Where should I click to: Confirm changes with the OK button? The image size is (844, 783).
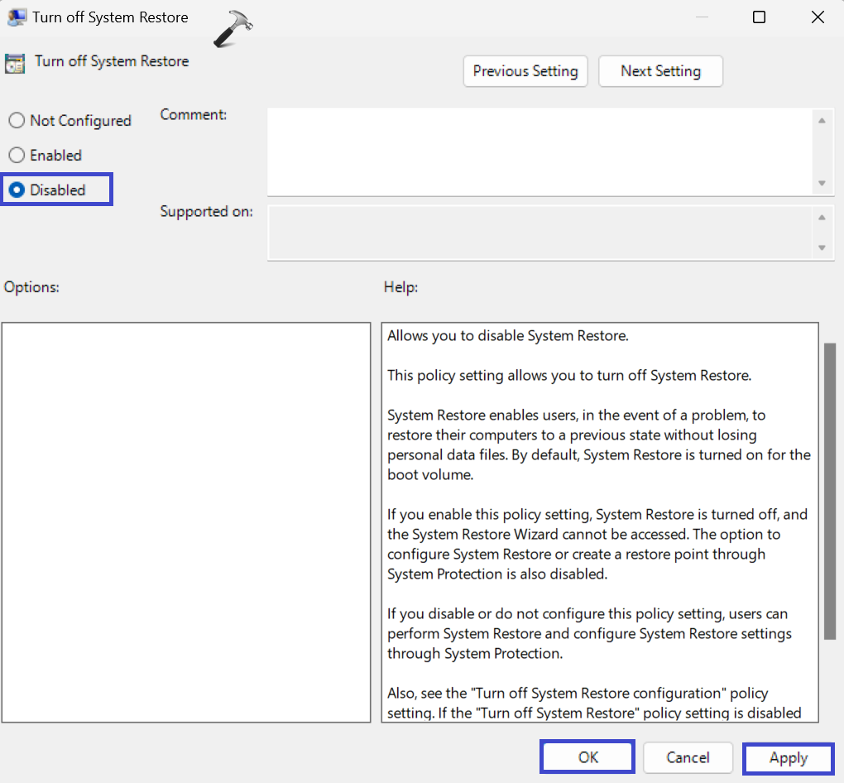[x=587, y=757]
